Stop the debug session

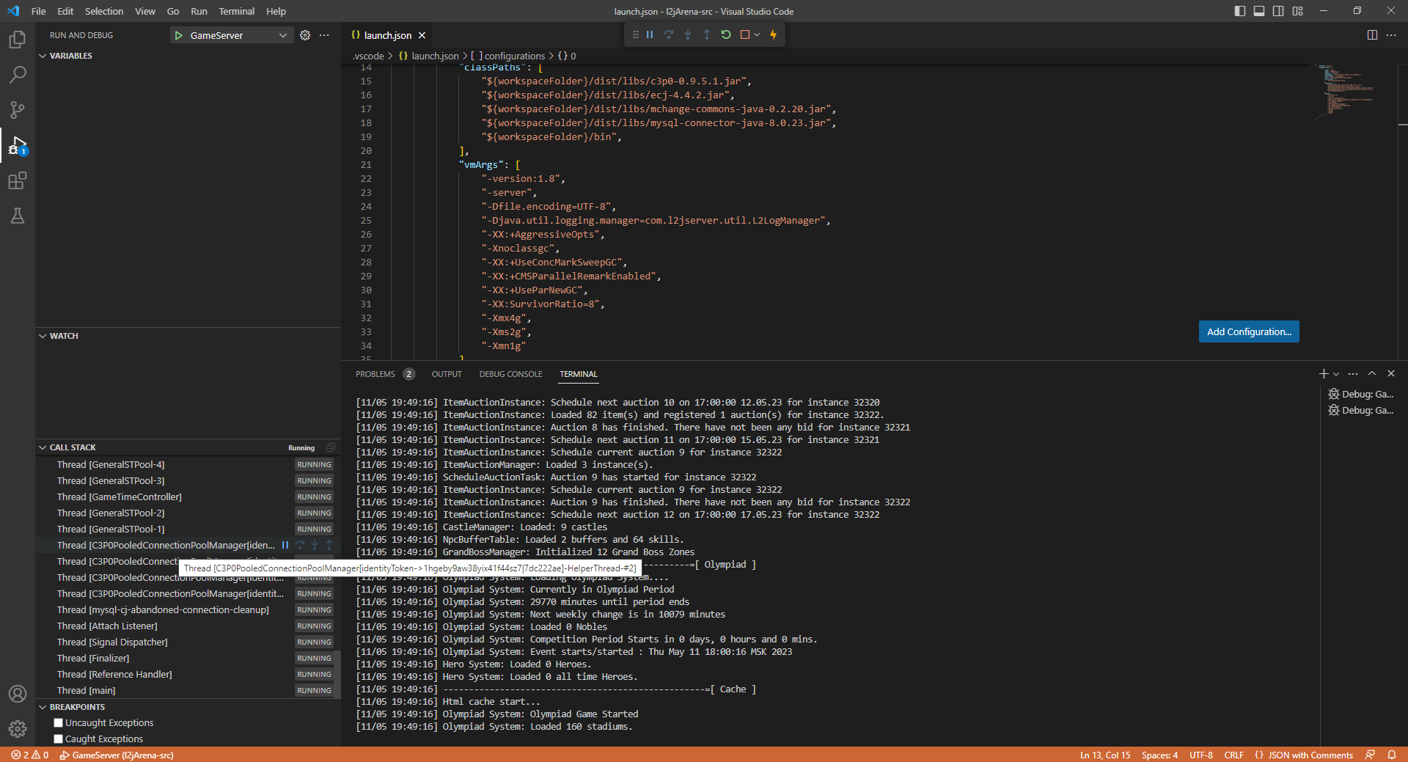pyautogui.click(x=745, y=34)
